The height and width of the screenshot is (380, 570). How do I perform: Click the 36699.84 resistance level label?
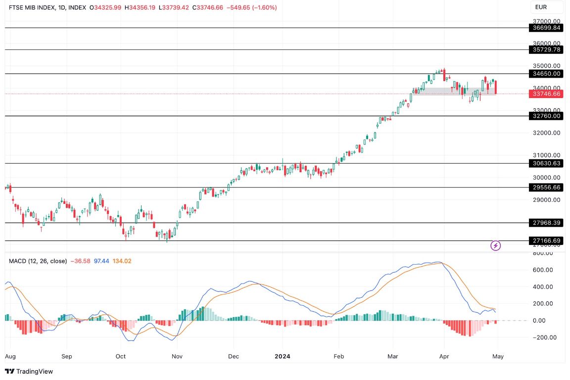tap(546, 29)
